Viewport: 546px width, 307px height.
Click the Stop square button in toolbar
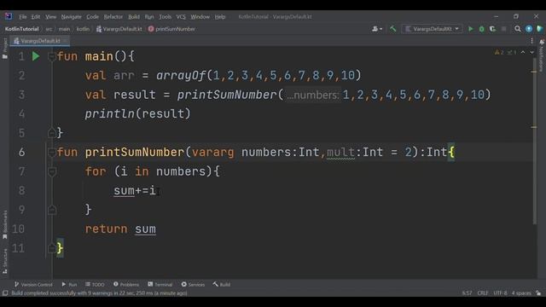click(x=503, y=29)
